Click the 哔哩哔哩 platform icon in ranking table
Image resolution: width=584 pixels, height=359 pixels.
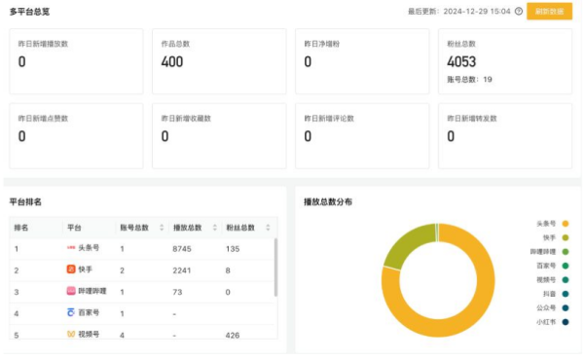[71, 291]
